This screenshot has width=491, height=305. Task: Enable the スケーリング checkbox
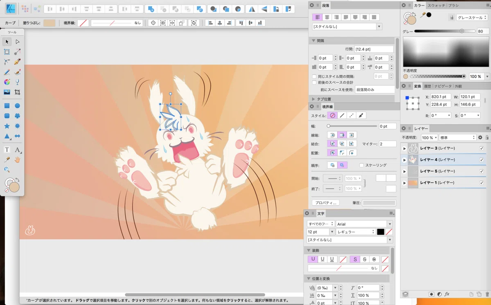point(361,165)
